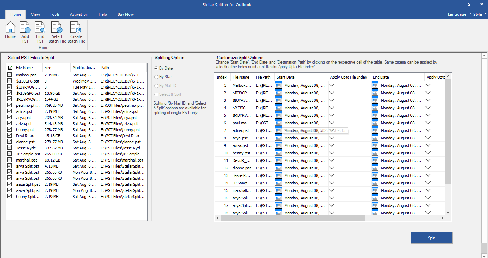
Task: Expand Apply Upto File Index dropdown for index 6
Action: pos(332,123)
